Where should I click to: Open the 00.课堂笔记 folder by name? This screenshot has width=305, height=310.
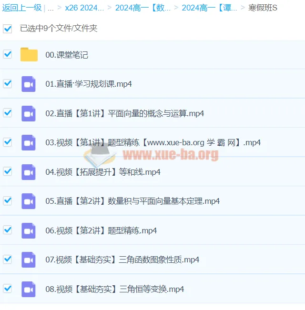pos(67,55)
